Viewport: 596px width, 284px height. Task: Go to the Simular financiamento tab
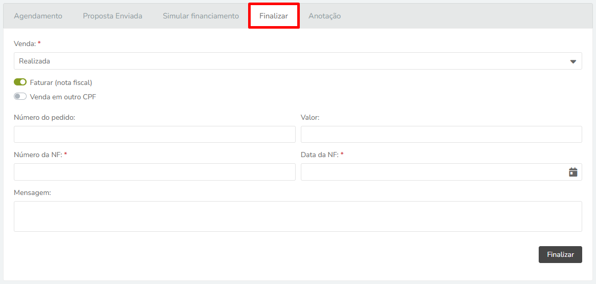pyautogui.click(x=201, y=16)
